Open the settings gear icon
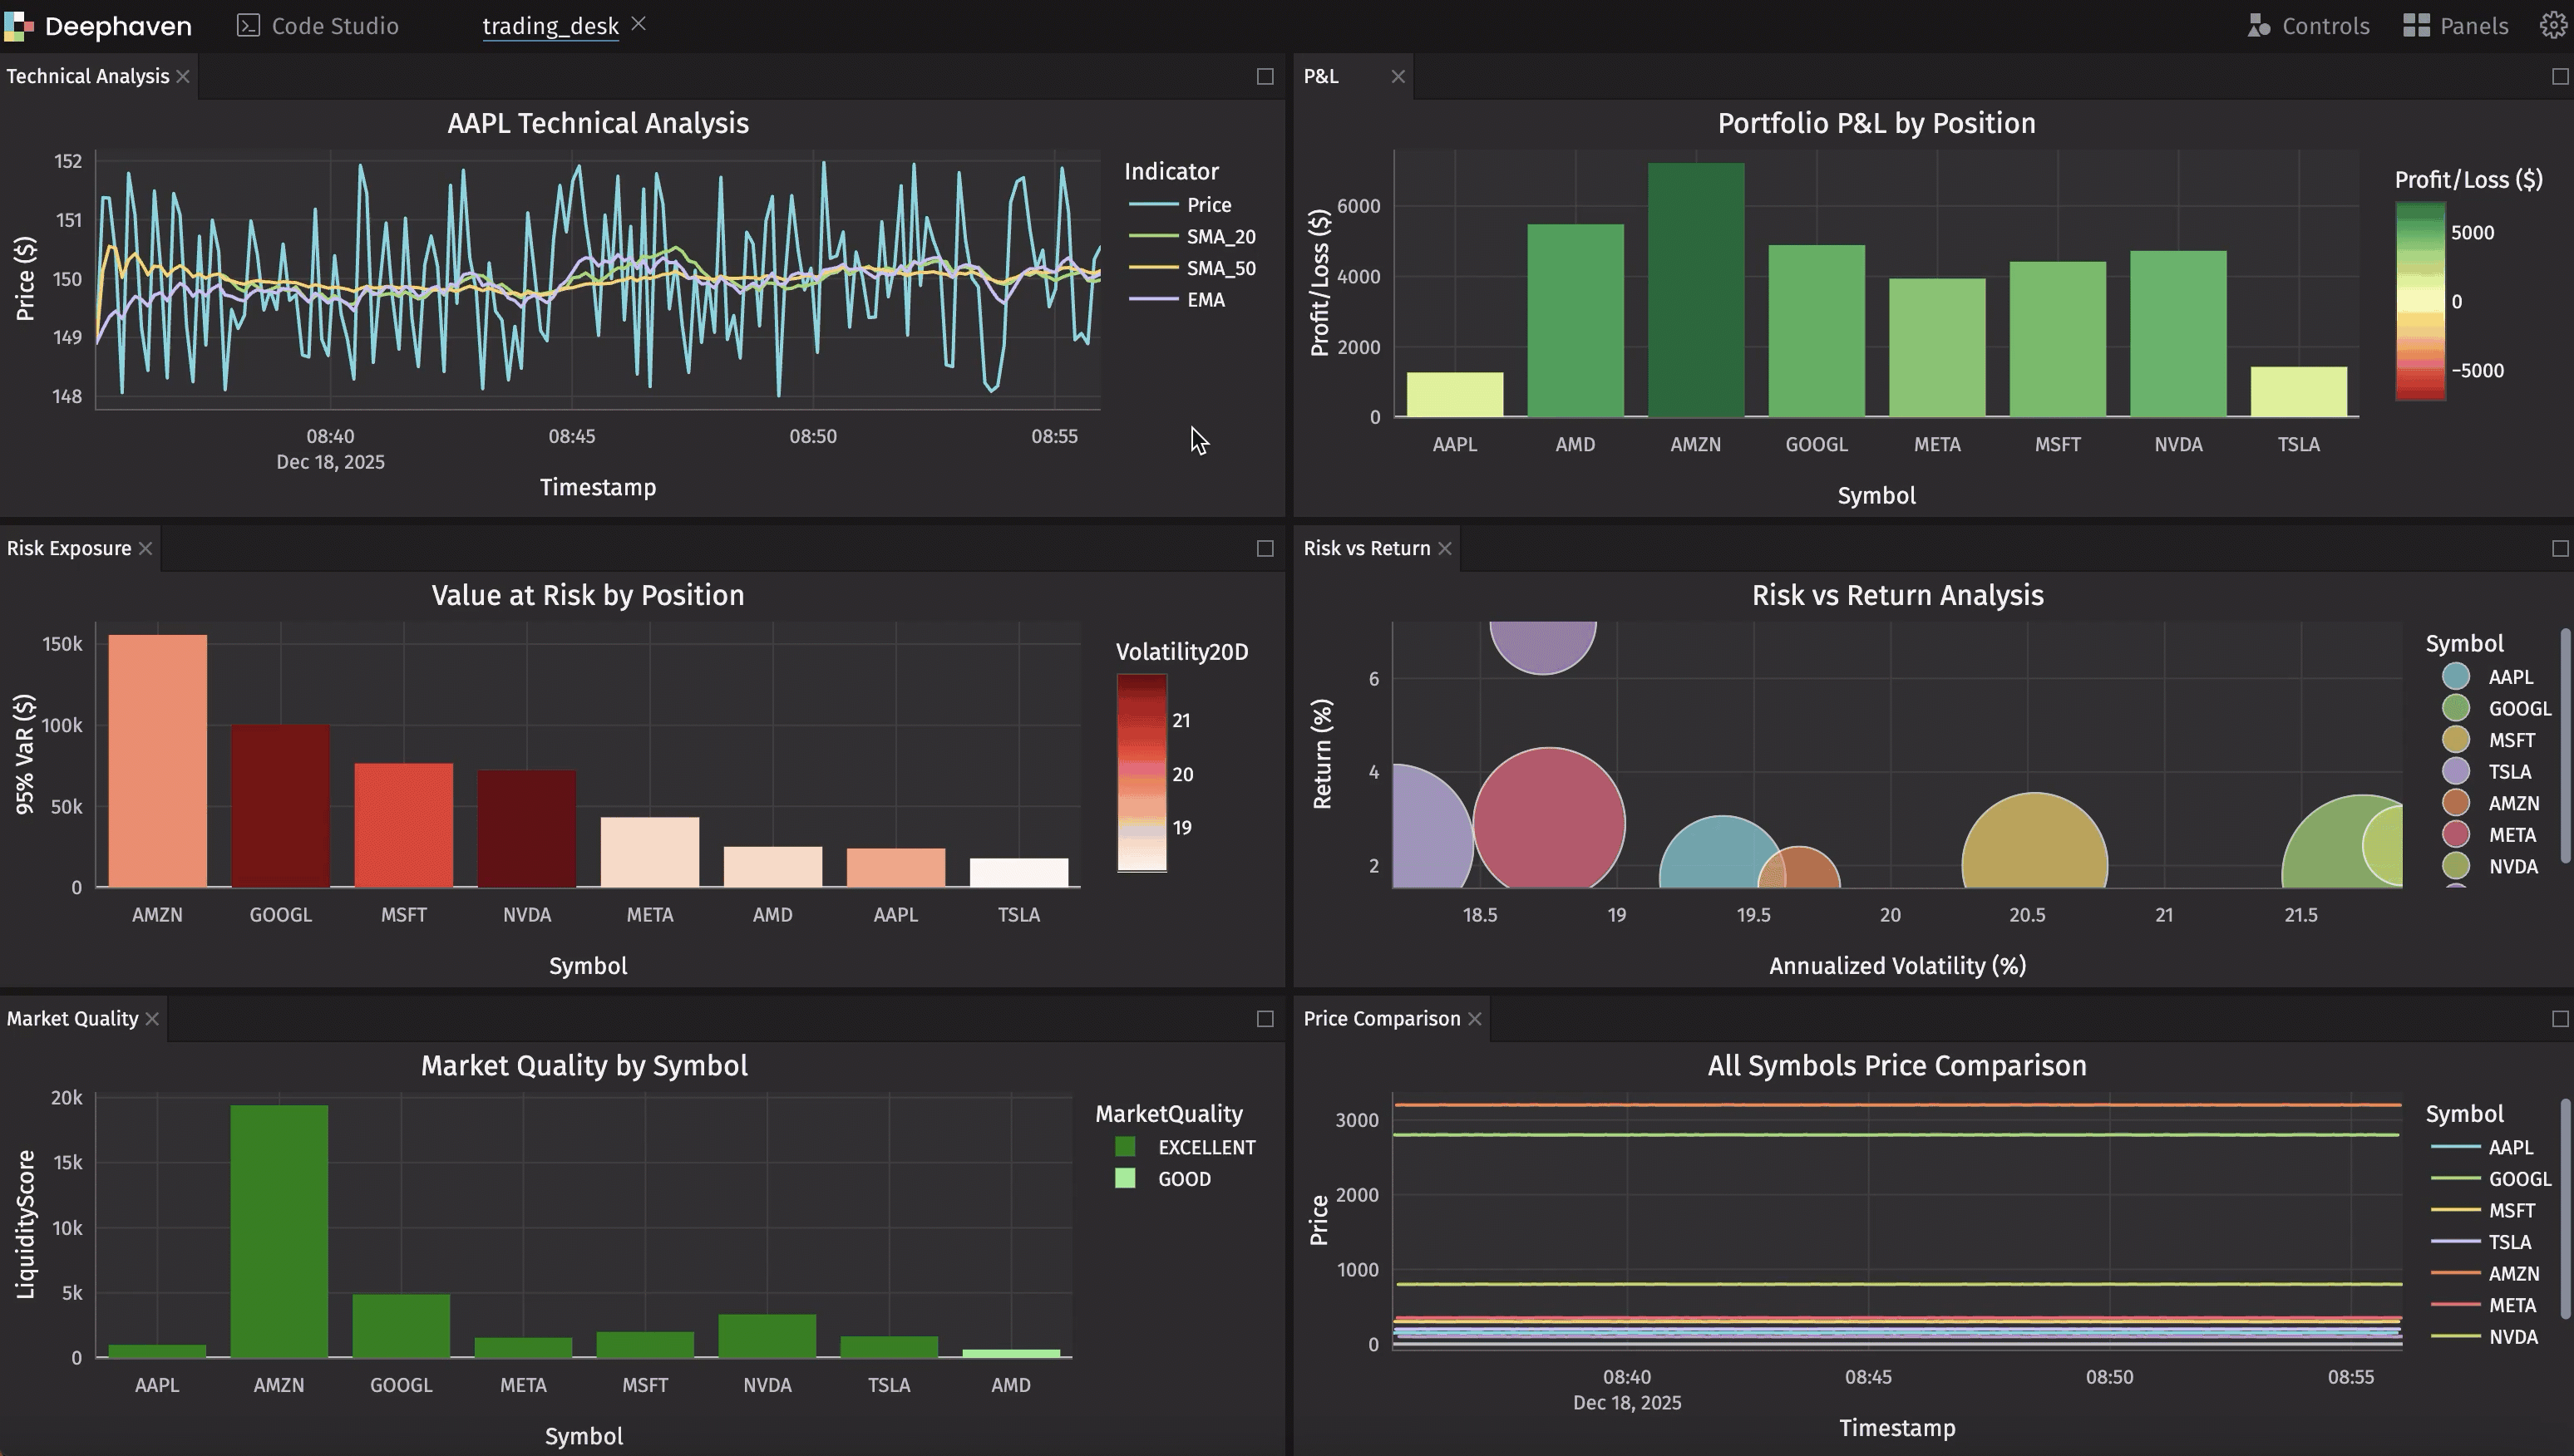The image size is (2574, 1456). click(2552, 25)
